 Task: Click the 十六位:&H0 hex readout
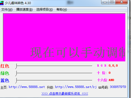[x=106, y=80]
